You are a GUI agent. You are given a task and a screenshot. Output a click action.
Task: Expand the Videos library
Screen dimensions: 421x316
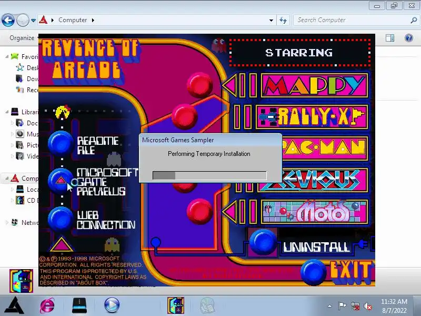pos(12,156)
